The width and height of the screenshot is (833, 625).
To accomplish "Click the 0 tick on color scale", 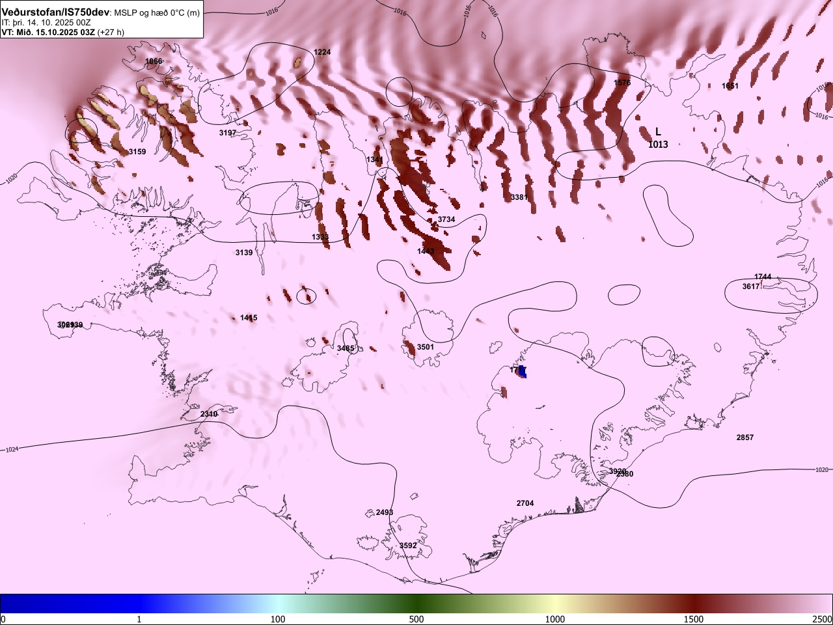I will point(3,619).
